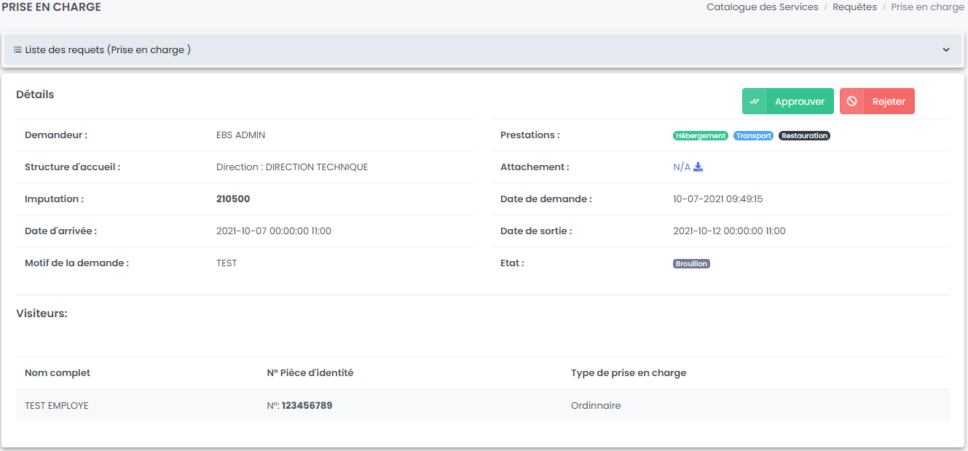Screen dimensions: 968x451
Task: Click the Type de prise en charge header
Action: click(628, 373)
